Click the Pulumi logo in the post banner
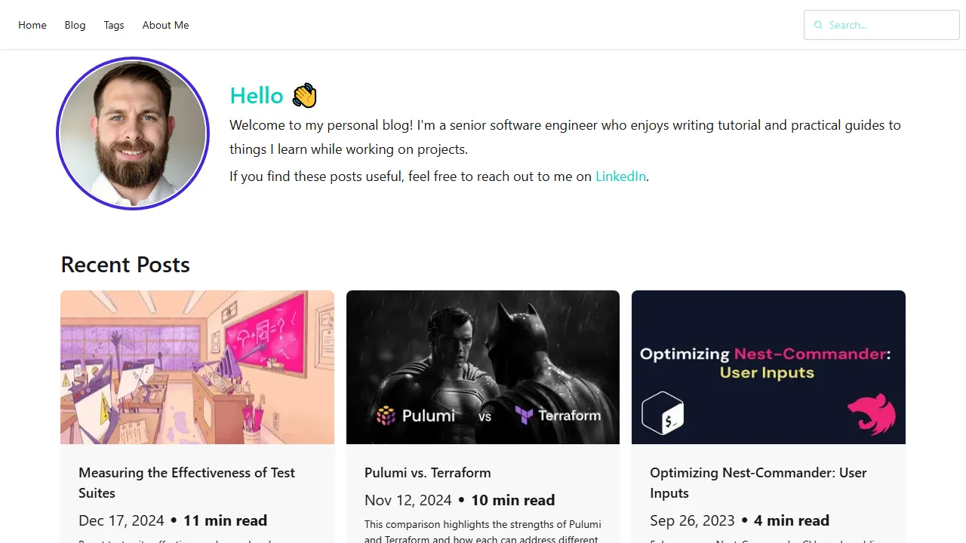 [x=386, y=416]
